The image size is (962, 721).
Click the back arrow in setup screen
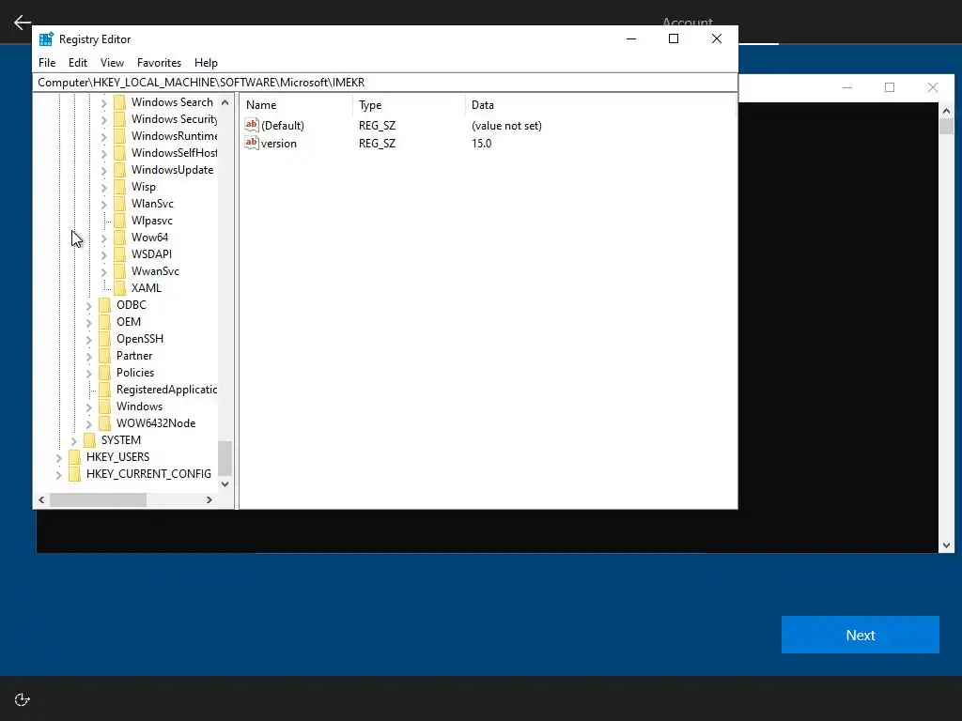(x=23, y=23)
